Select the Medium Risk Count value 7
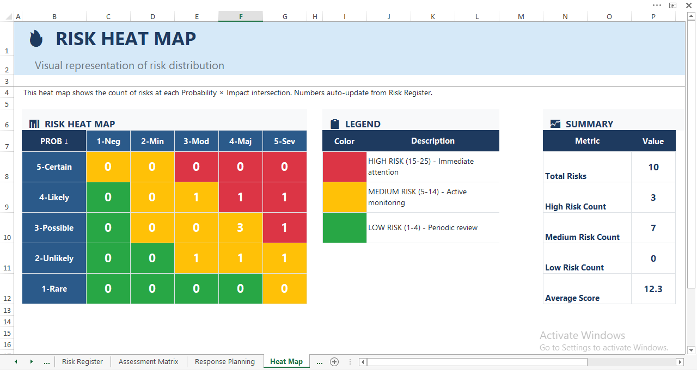This screenshot has width=697, height=370. [653, 228]
